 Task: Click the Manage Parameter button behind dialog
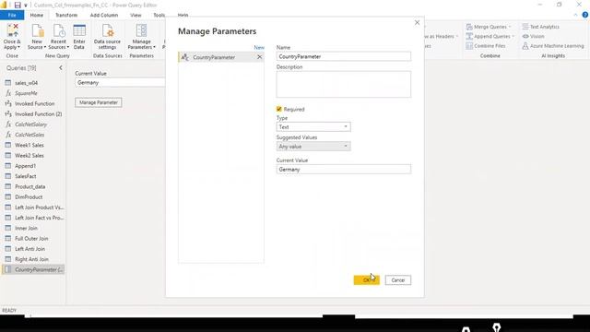tap(99, 102)
